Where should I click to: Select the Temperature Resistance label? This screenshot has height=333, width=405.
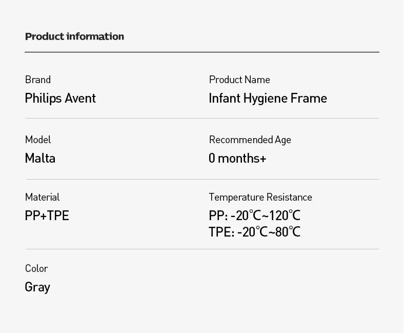coord(260,197)
